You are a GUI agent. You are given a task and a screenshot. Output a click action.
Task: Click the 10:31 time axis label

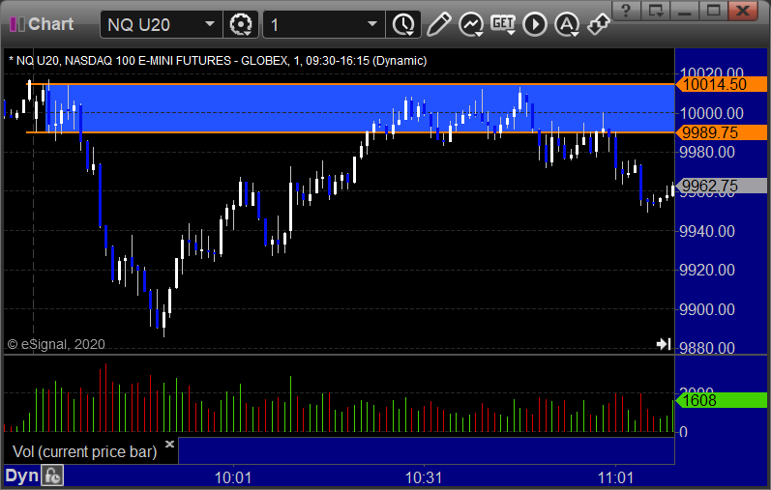coord(424,477)
